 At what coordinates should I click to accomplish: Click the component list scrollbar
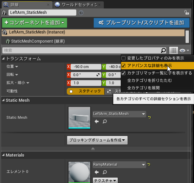pyautogui.click(x=187, y=37)
